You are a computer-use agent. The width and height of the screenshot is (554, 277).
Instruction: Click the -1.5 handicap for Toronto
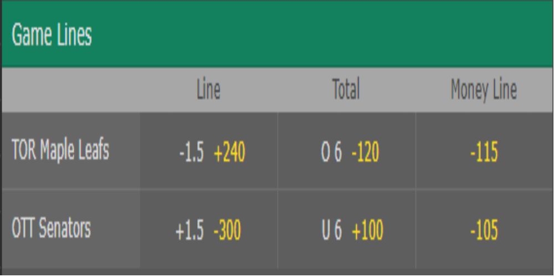[x=192, y=152]
